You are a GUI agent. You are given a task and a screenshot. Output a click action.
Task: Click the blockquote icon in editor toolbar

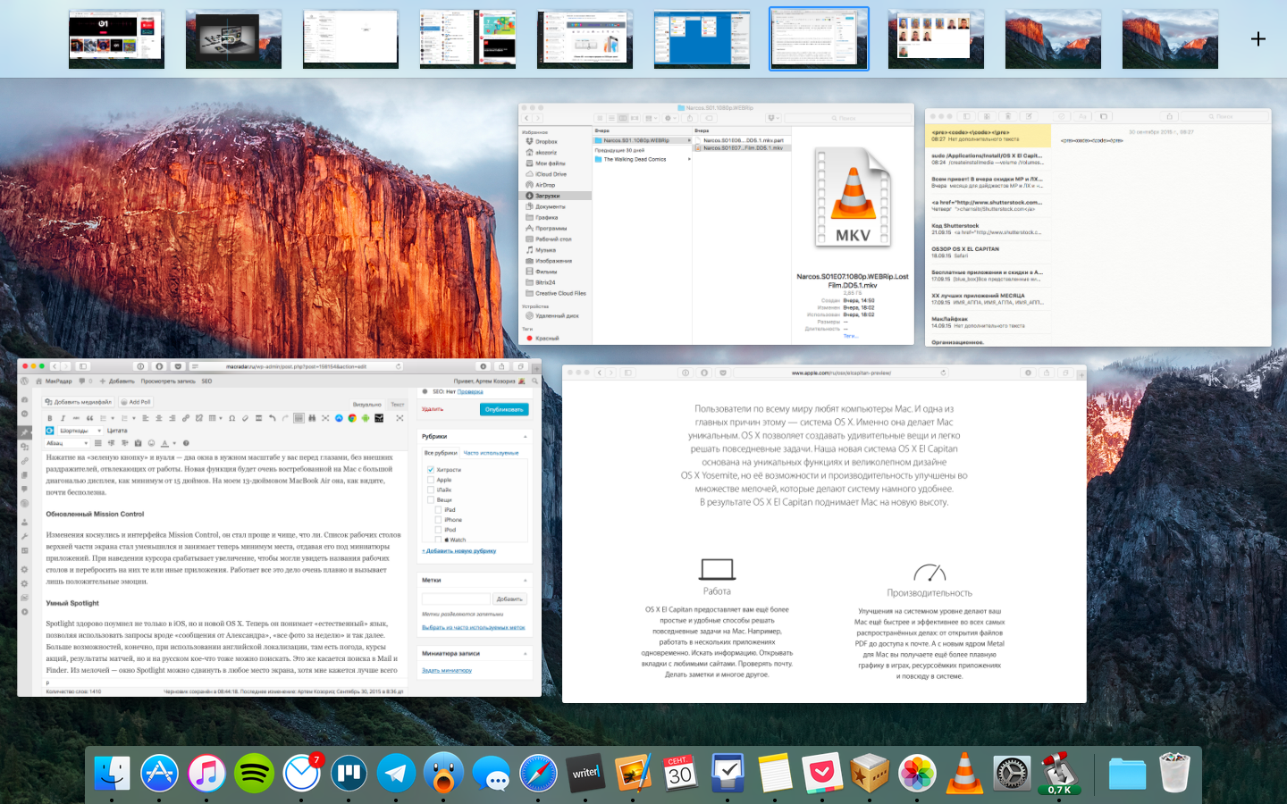coord(89,418)
